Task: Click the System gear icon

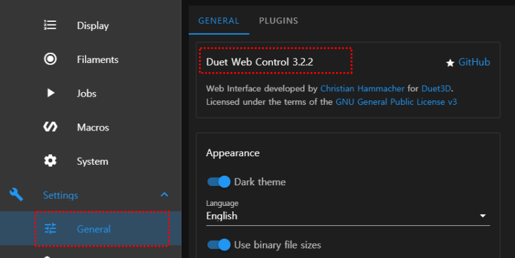Action: [x=50, y=161]
